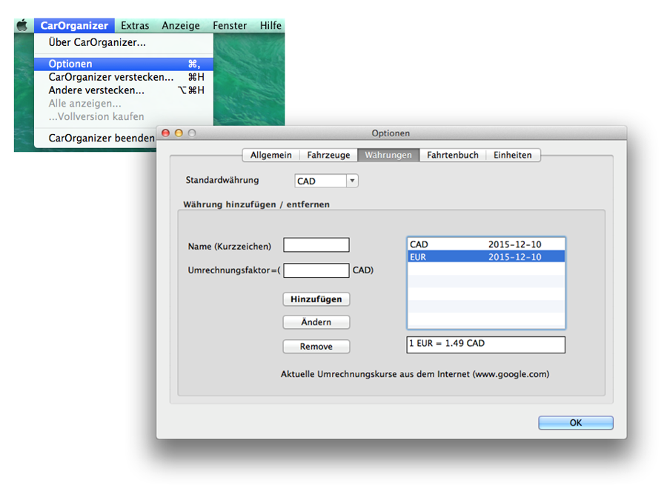Focus the Name (Kurzzeichen) text field
The image size is (667, 500).
click(316, 245)
